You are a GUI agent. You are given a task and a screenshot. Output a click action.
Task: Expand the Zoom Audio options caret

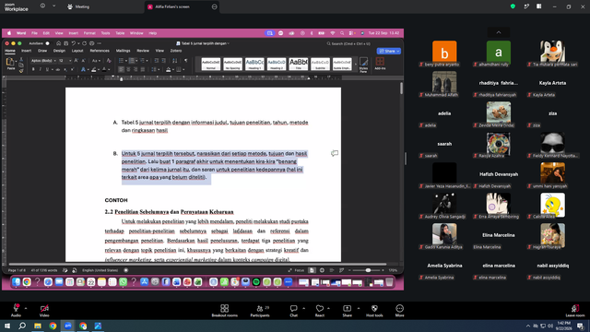[x=26, y=308]
